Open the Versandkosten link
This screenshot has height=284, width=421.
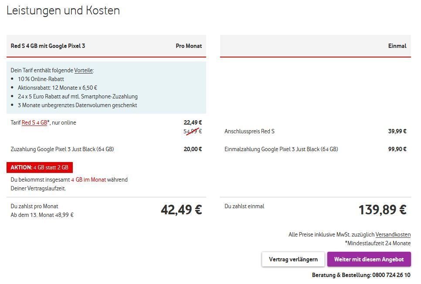[393, 235]
